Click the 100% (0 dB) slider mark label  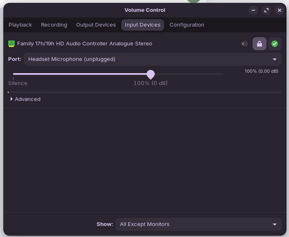151,83
